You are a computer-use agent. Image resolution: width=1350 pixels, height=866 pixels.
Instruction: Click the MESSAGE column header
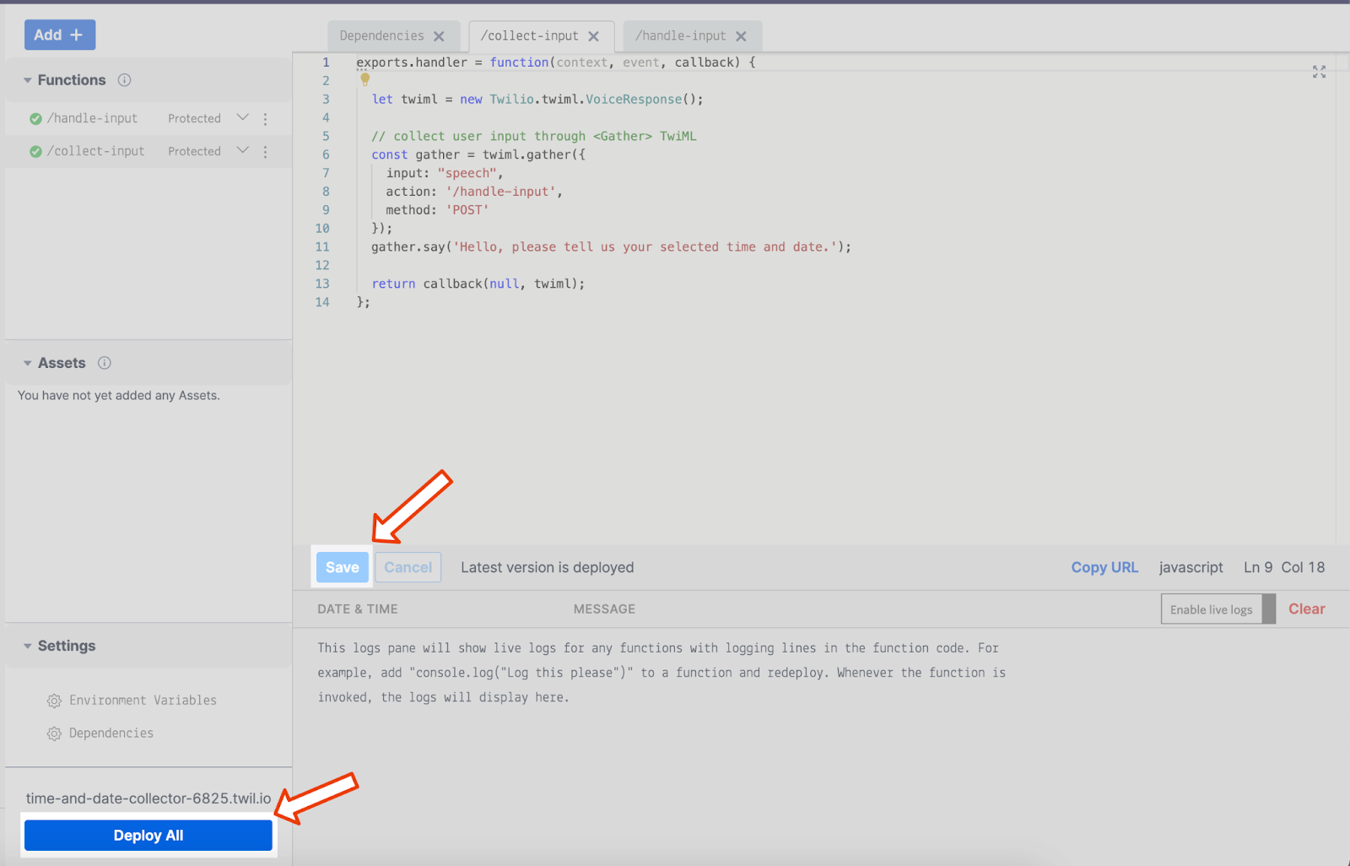604,609
